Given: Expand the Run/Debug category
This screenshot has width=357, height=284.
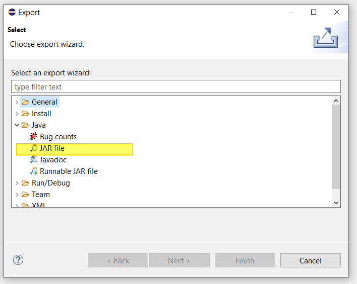Looking at the screenshot, I should 17,183.
